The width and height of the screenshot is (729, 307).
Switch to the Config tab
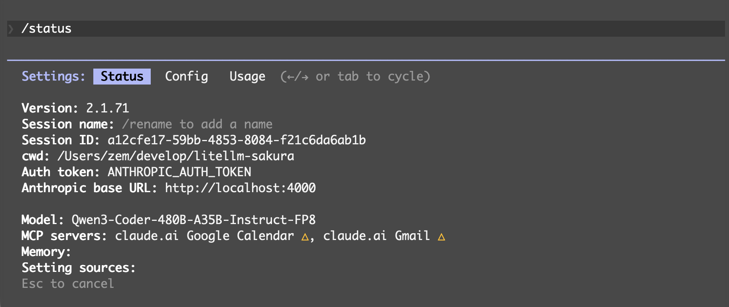point(186,76)
